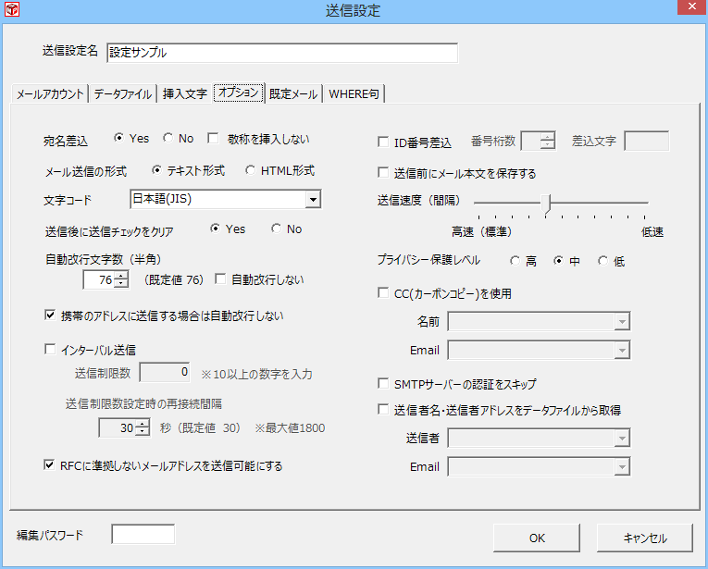
Task: Enable インターバル送信 checkbox
Action: tap(51, 350)
